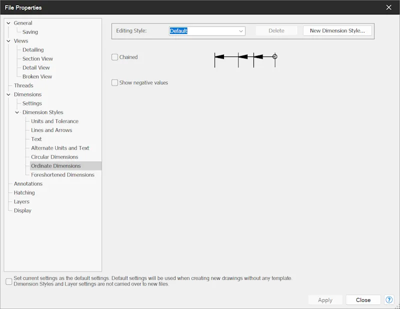The image size is (400, 309).
Task: Close the File Properties dialog with X
Action: 388,7
